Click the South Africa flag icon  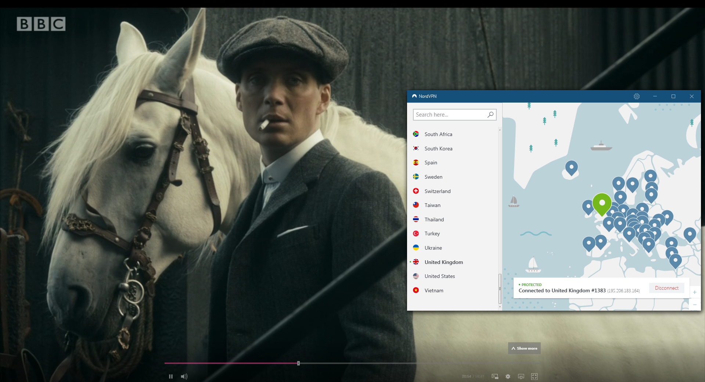click(416, 134)
